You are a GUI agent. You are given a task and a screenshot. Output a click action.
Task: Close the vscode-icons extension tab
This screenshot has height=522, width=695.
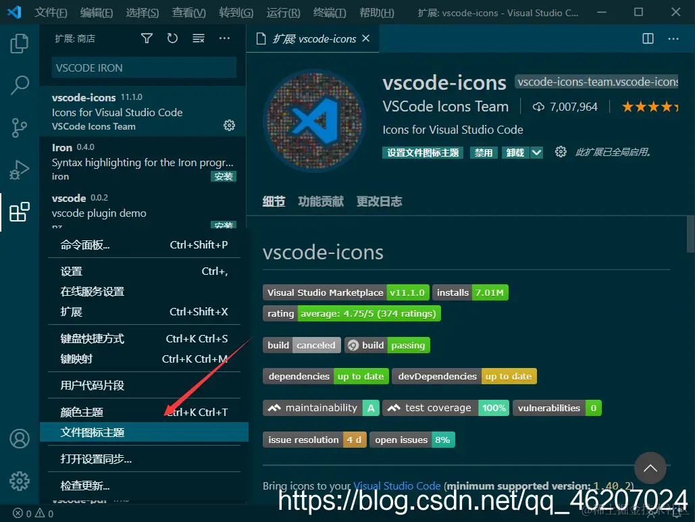coord(365,38)
